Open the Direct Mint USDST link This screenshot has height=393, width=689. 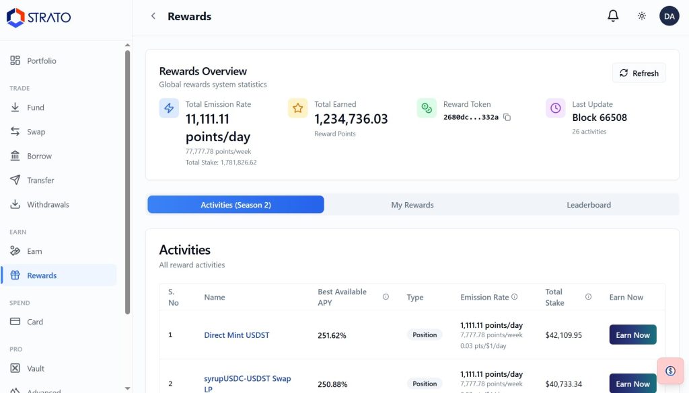[237, 335]
